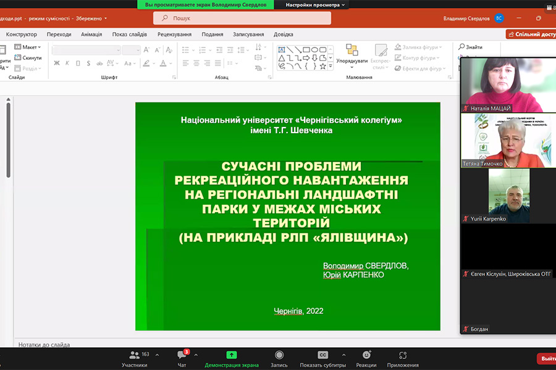Toggle italic (К) formatting
Image resolution: width=556 pixels, height=370 pixels.
67,63
